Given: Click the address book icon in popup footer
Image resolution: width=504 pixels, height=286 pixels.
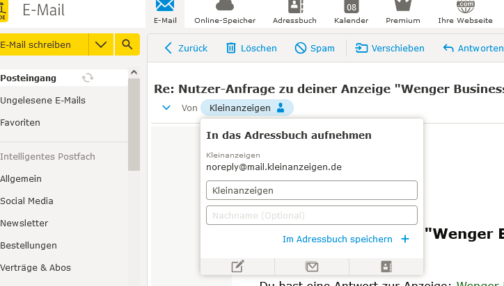Looking at the screenshot, I should pos(386,267).
